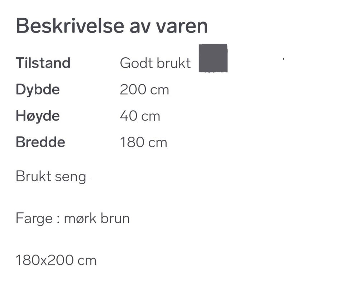
Task: Click the dark gray square beside Godt brukt
Action: [x=213, y=58]
